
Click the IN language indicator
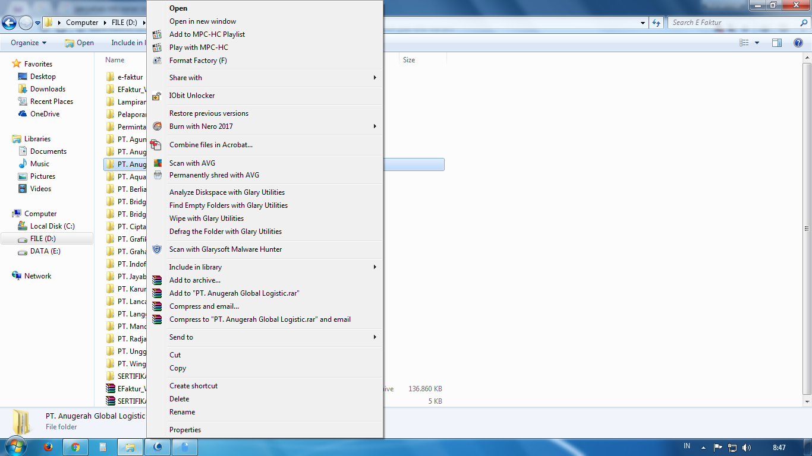[687, 446]
